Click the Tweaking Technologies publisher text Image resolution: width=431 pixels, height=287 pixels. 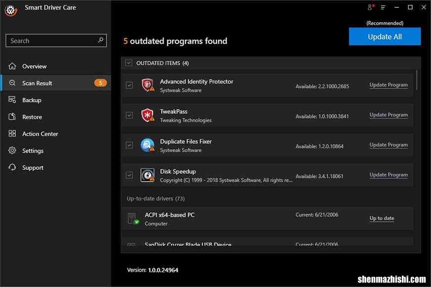click(x=185, y=120)
